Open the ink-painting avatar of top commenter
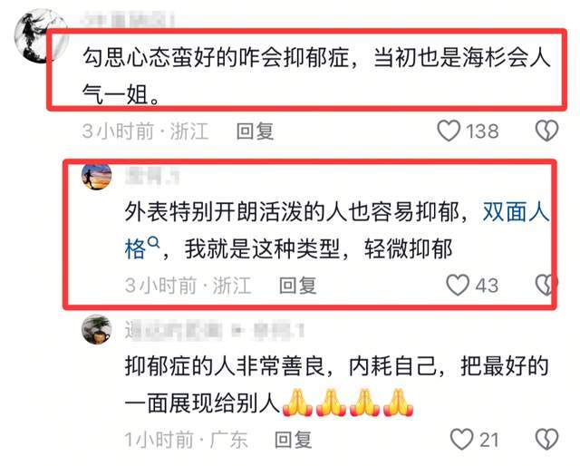This screenshot has width=580, height=466. pos(41,36)
